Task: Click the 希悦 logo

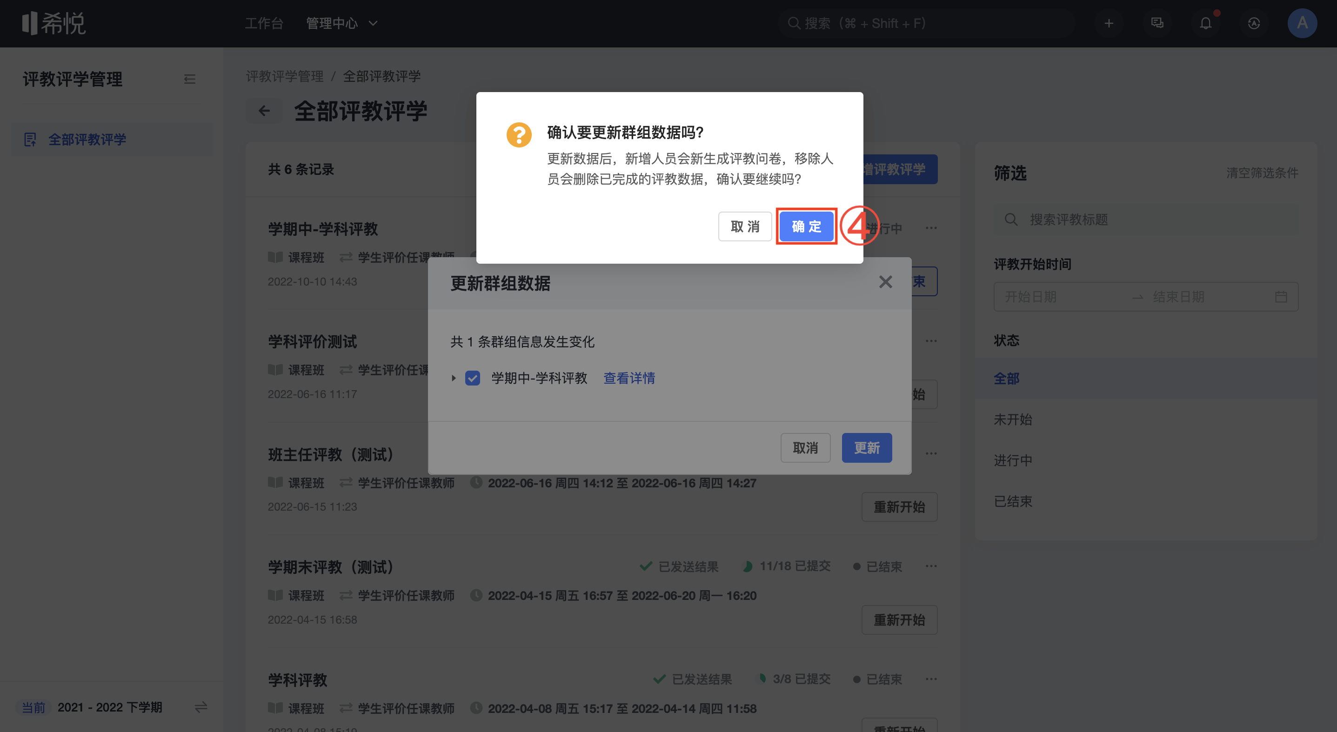Action: pyautogui.click(x=53, y=23)
